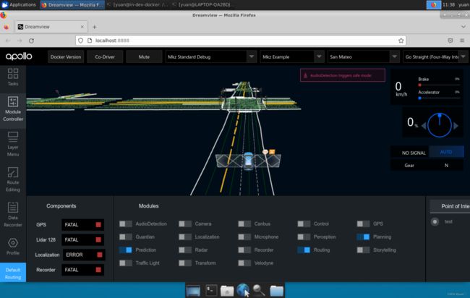This screenshot has width=470, height=298.
Task: Disable the Prediction module switch
Action: (x=126, y=250)
